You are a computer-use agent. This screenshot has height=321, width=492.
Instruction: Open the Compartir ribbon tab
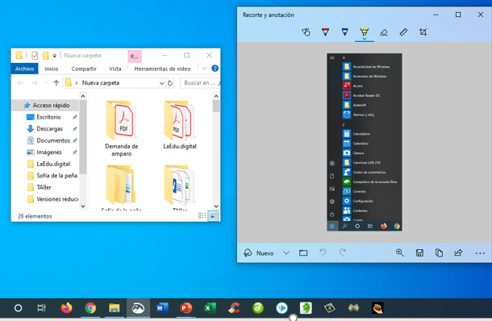tap(84, 69)
